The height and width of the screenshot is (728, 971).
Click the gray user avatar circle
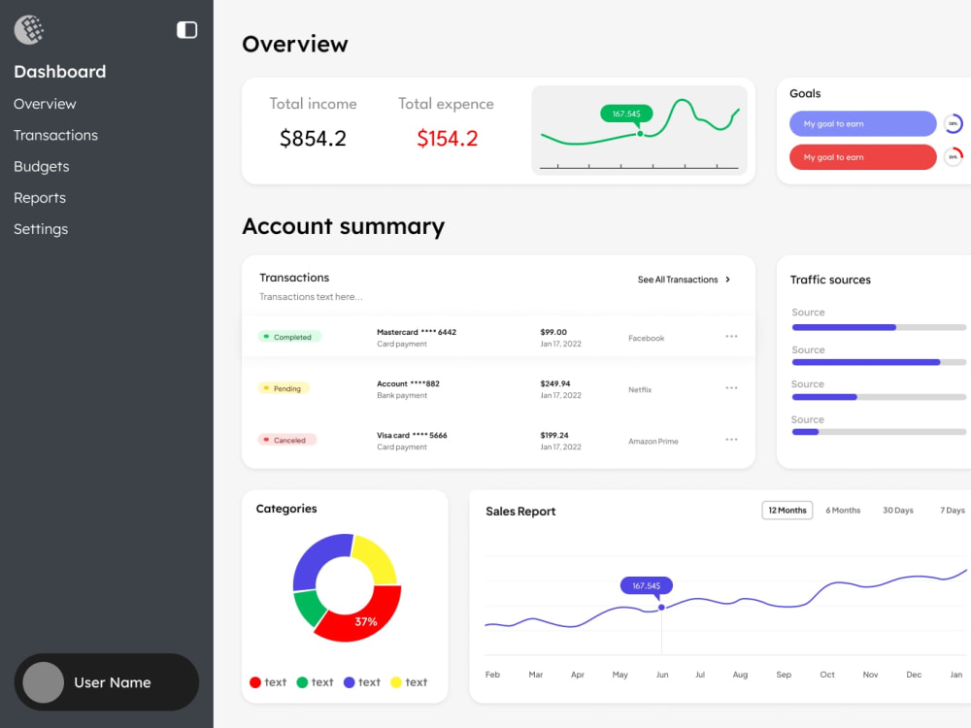(44, 682)
